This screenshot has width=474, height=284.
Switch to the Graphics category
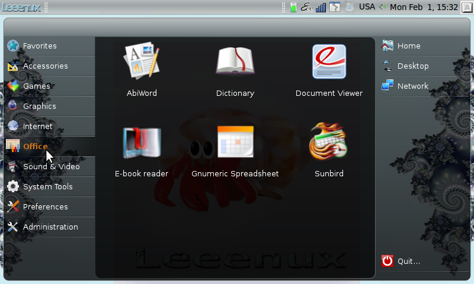pos(50,106)
